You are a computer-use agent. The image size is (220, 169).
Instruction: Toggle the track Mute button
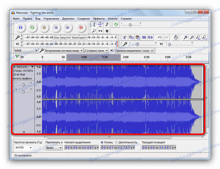(18, 79)
